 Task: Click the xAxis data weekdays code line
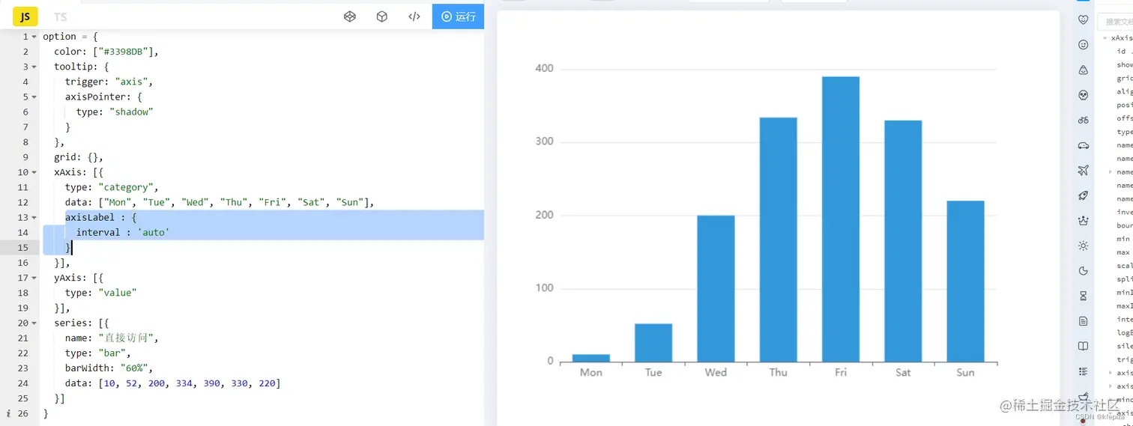click(x=220, y=202)
